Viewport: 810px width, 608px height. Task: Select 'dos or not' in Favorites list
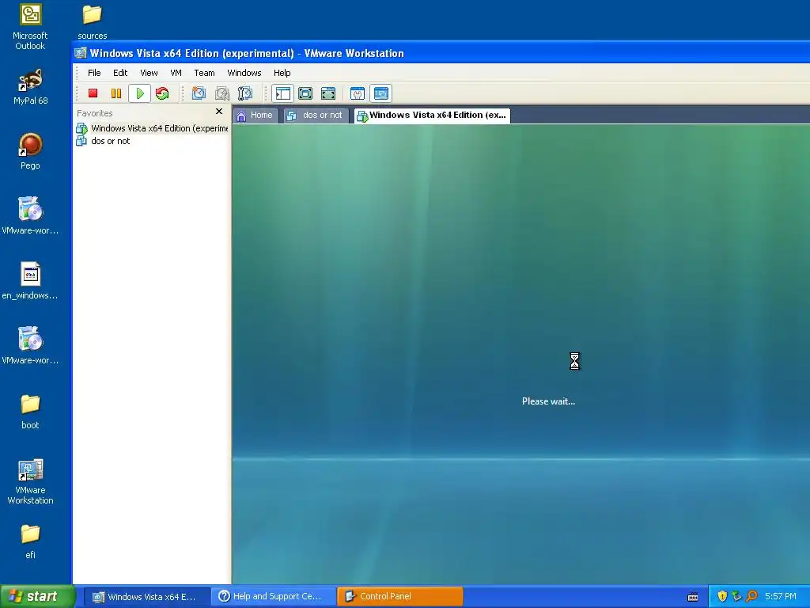(103, 141)
